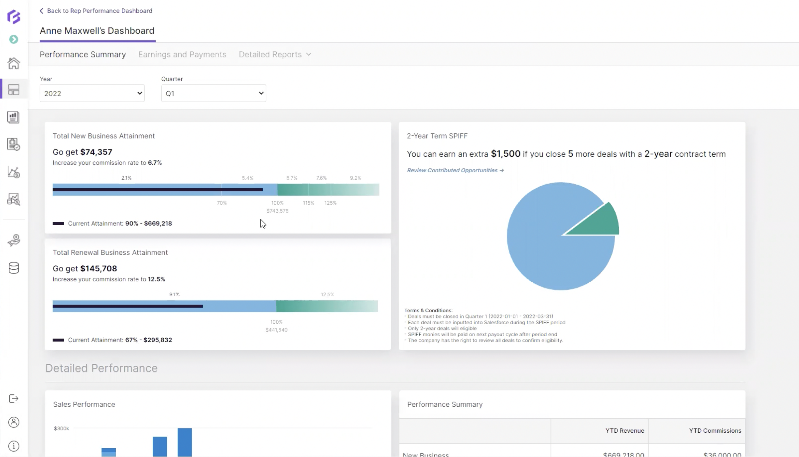The width and height of the screenshot is (799, 457).
Task: Click the info icon at the sidebar bottom
Action: click(14, 446)
